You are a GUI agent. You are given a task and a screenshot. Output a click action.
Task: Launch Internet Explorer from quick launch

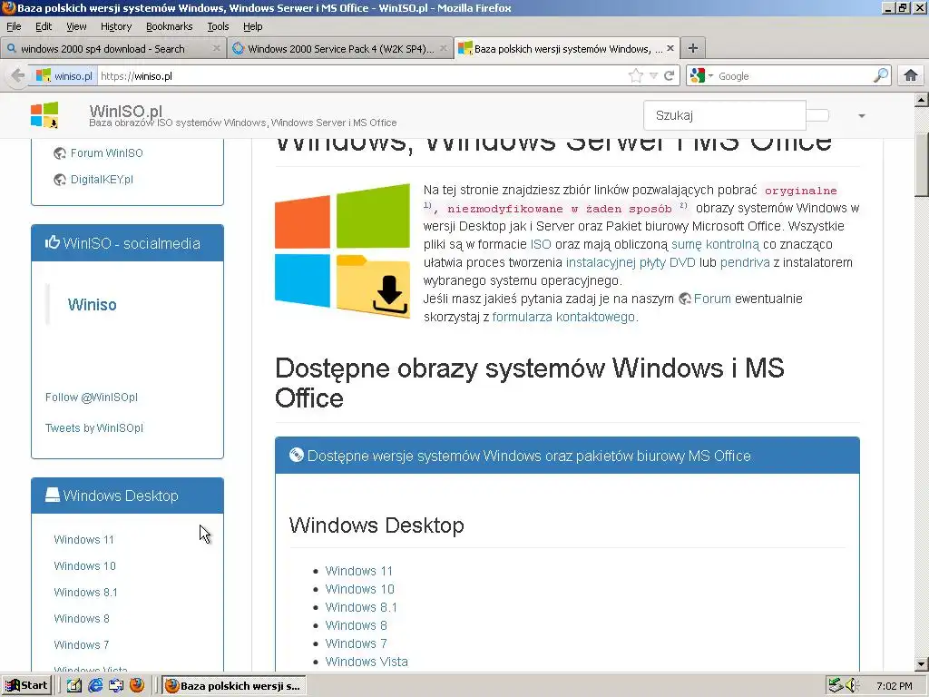click(x=94, y=686)
